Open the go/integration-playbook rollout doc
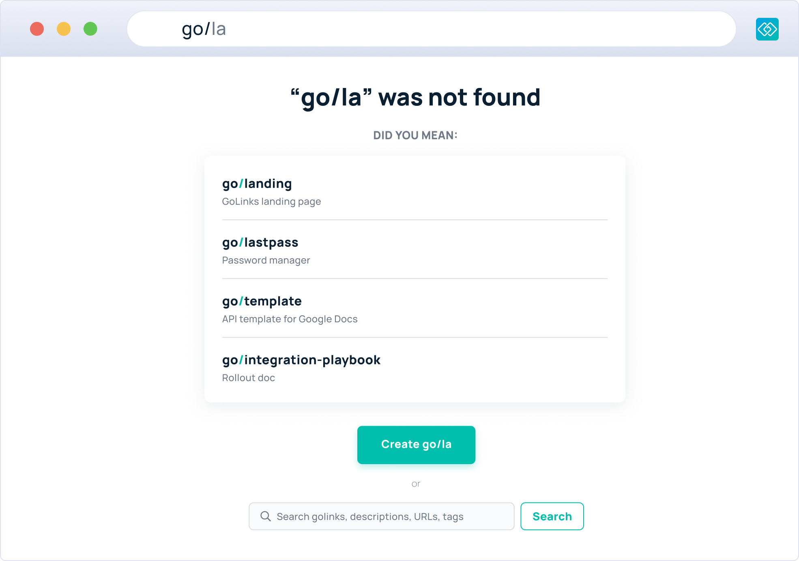 point(301,360)
